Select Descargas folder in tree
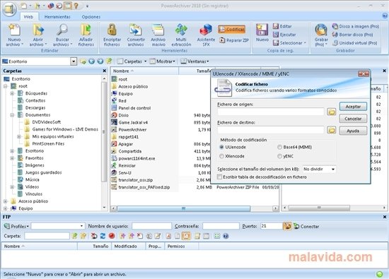Image resolution: width=389 pixels, height=279 pixels. 35,108
